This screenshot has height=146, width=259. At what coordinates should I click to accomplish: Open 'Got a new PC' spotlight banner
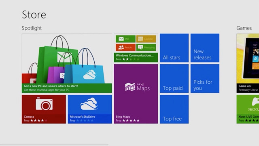click(67, 88)
